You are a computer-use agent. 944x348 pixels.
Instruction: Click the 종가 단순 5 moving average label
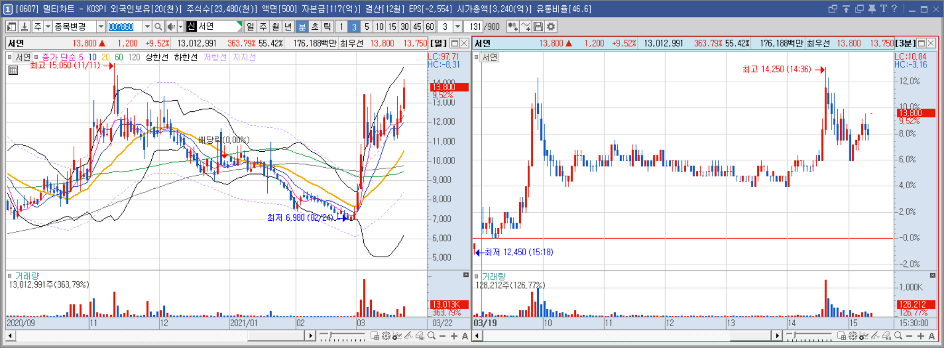tap(63, 57)
